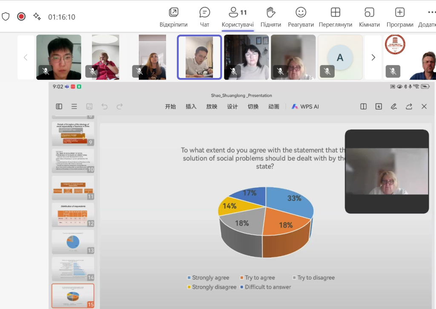Open the Чат panel
Viewport: 436px width, 309px height.
(205, 17)
